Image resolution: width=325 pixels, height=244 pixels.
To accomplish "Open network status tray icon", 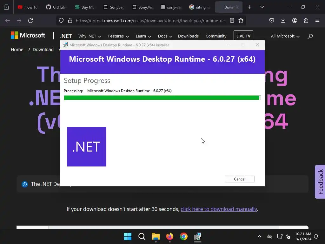I will (280, 236).
